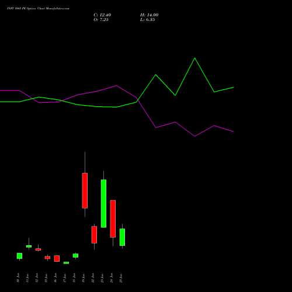This screenshot has height=292, width=292.
Task: Select the 18 Jun date label
Action: (x=74, y=278)
